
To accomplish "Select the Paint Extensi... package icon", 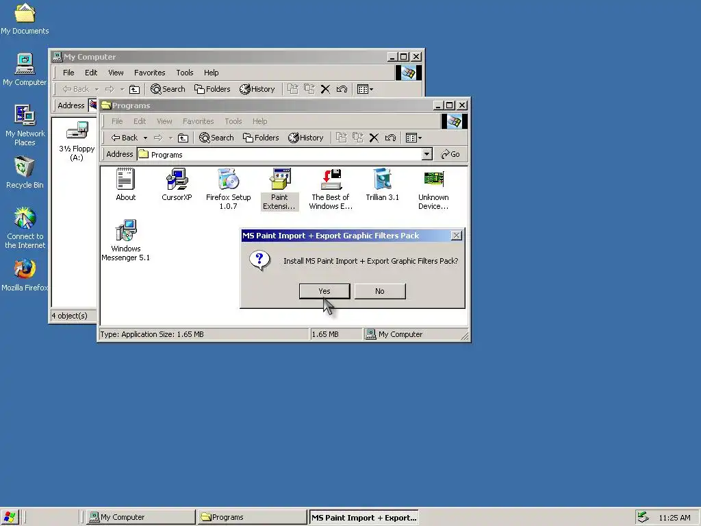I will pyautogui.click(x=279, y=189).
